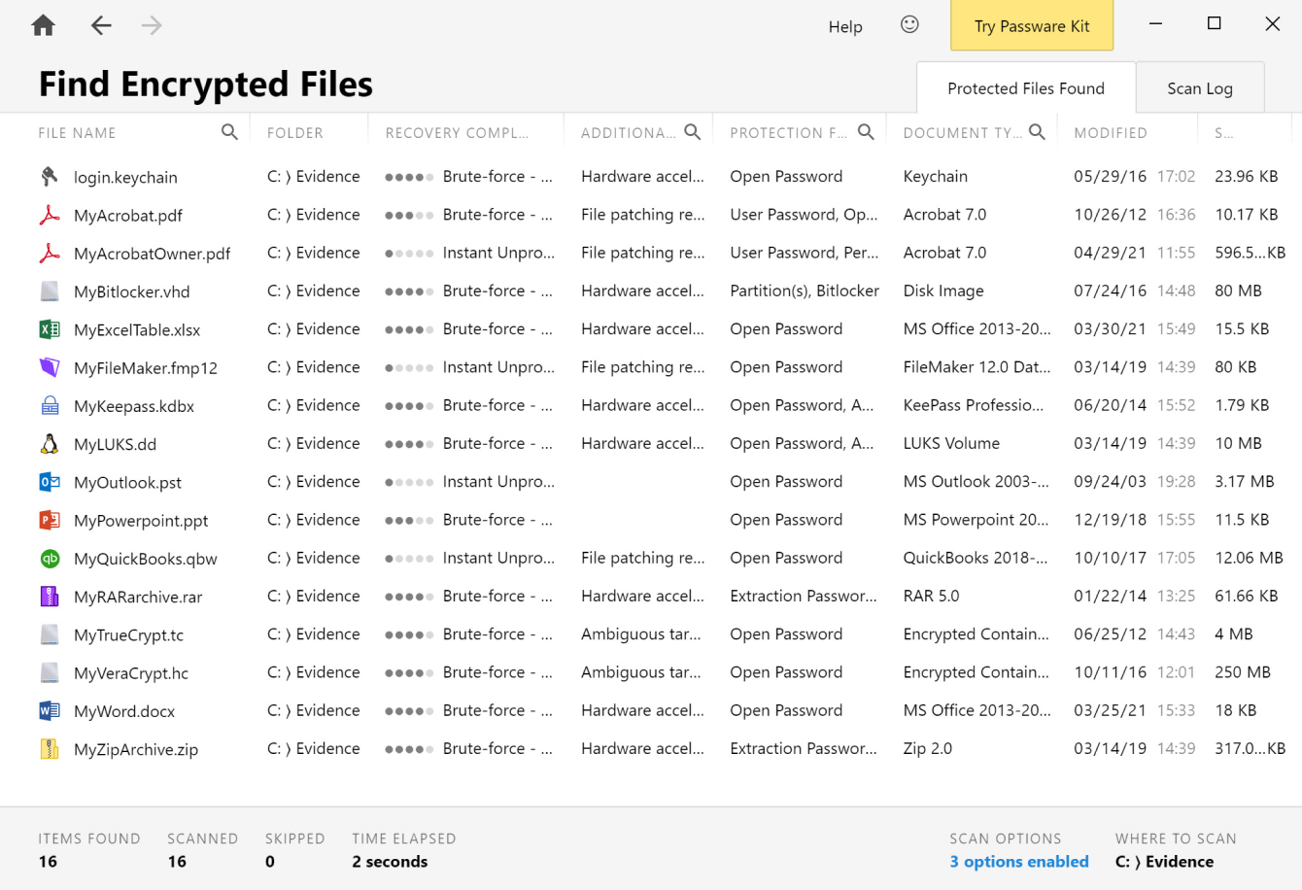The height and width of the screenshot is (890, 1302).
Task: Select the MyWord.docx file row
Action: click(x=124, y=711)
